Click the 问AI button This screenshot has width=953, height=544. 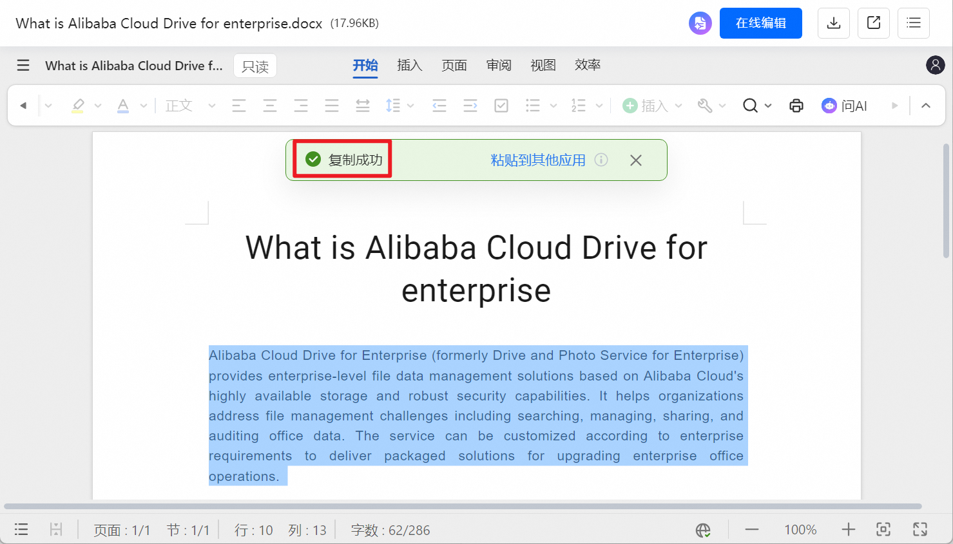[x=844, y=106]
